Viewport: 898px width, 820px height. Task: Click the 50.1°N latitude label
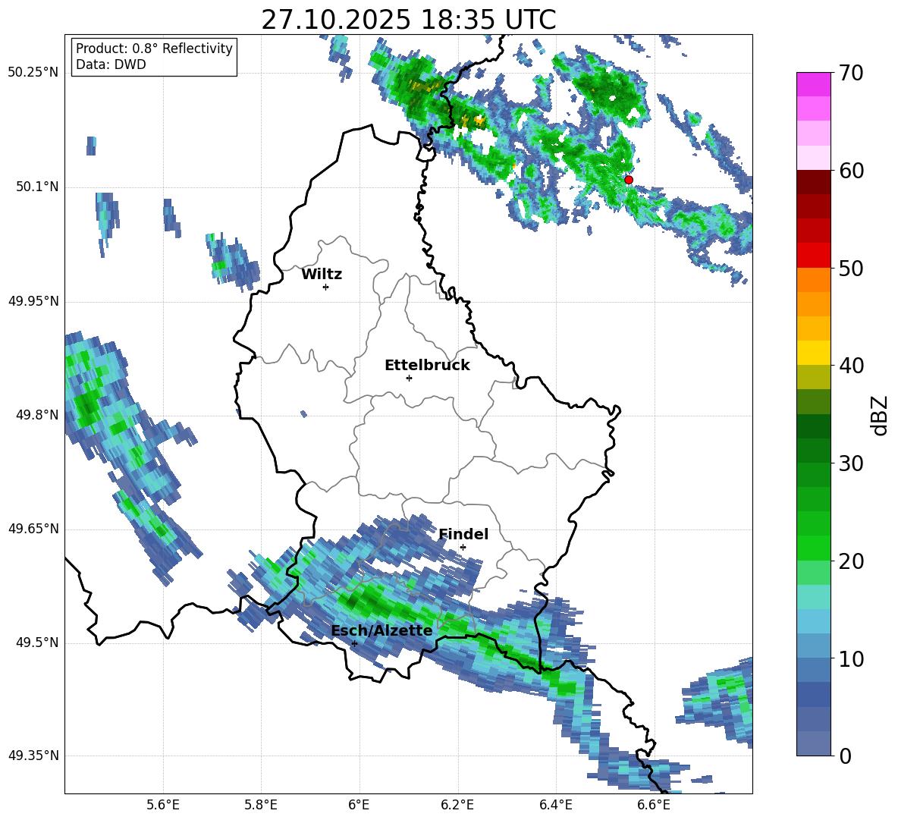(37, 187)
